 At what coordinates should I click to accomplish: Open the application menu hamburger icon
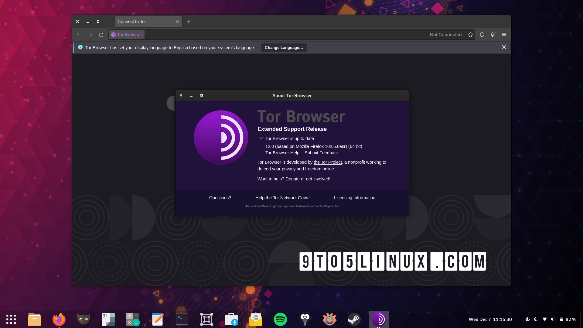504,34
